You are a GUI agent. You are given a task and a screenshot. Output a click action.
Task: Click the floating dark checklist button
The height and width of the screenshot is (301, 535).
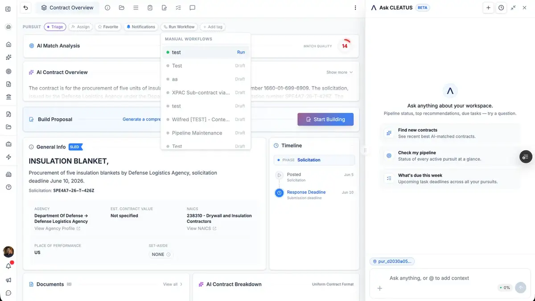point(526,157)
